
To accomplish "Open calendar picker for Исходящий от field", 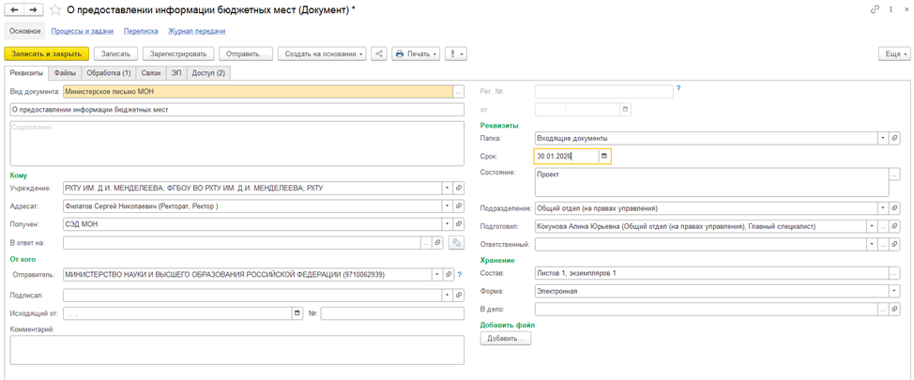I will tap(297, 313).
